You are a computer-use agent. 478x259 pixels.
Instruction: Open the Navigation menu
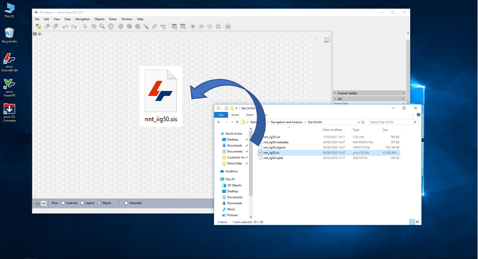tap(82, 19)
